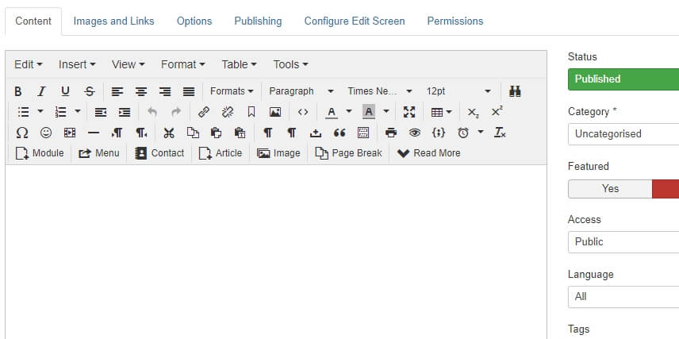Image resolution: width=679 pixels, height=339 pixels.
Task: Switch to the Images and Links tab
Action: pos(113,21)
